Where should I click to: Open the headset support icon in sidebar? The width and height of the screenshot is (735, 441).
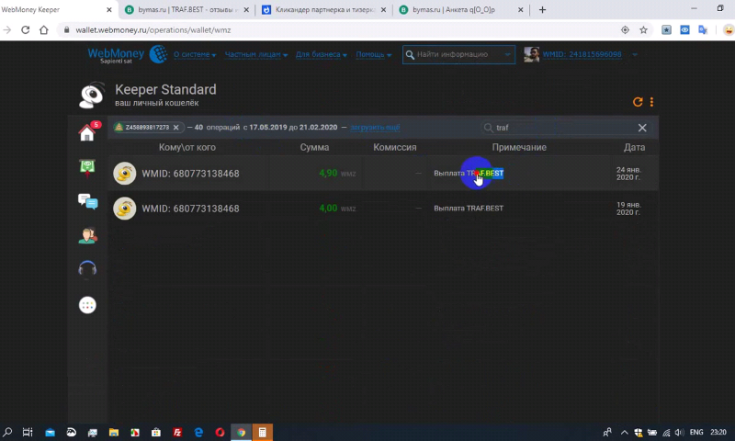click(x=87, y=269)
